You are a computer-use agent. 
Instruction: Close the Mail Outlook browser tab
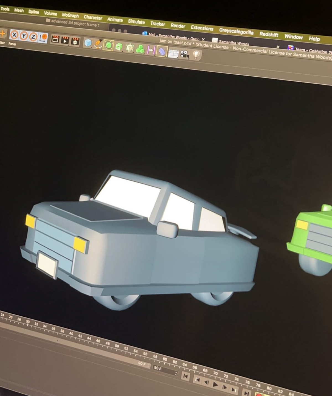point(203,39)
